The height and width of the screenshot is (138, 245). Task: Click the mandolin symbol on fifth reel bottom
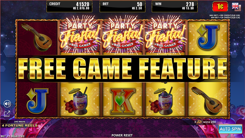[207, 101]
